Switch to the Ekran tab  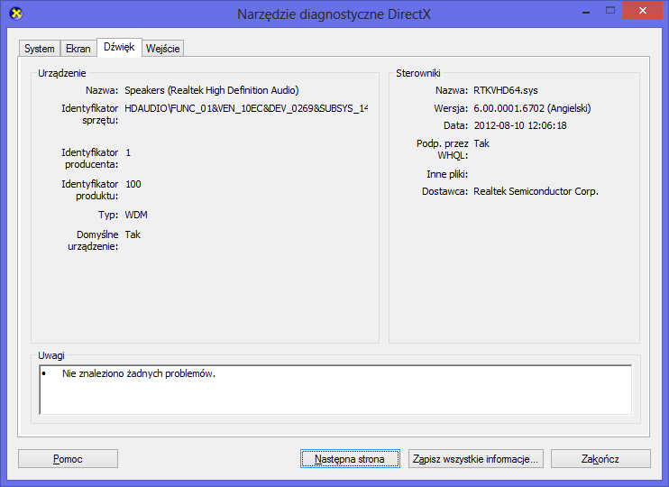78,48
